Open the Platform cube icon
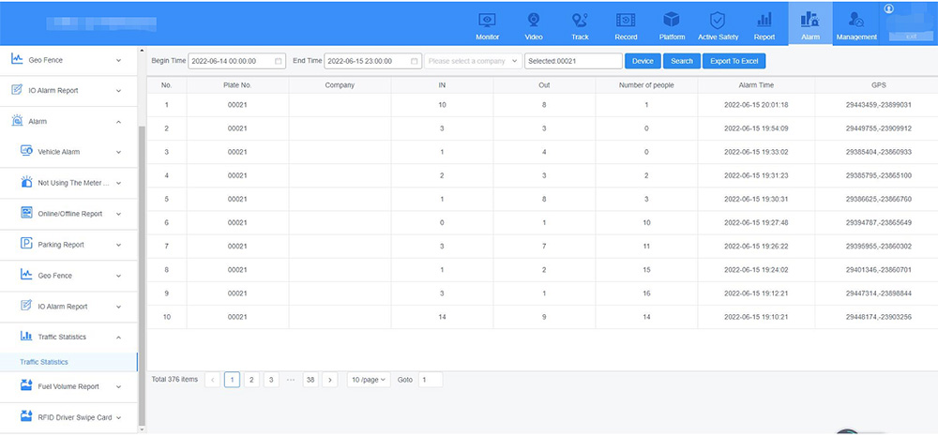Image resolution: width=938 pixels, height=436 pixels. point(672,20)
